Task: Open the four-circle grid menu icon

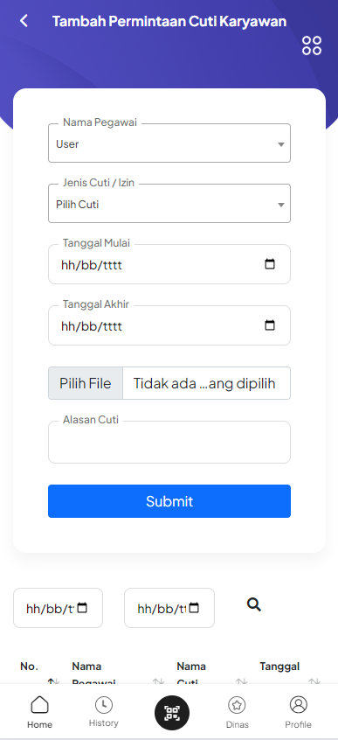Action: [312, 45]
